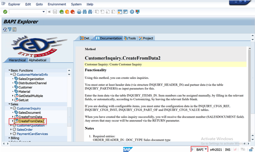Expand the GetList method arrow
Screen dimensions: 255x152
click(13, 100)
